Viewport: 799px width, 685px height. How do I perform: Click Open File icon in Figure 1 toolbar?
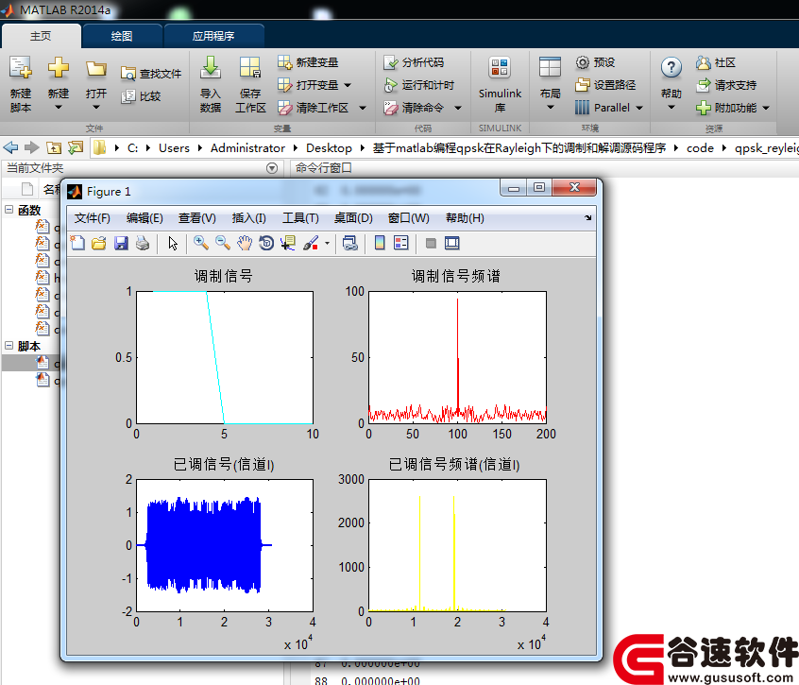[x=99, y=243]
